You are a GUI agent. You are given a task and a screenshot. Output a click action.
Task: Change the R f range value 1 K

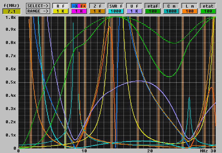(61, 11)
